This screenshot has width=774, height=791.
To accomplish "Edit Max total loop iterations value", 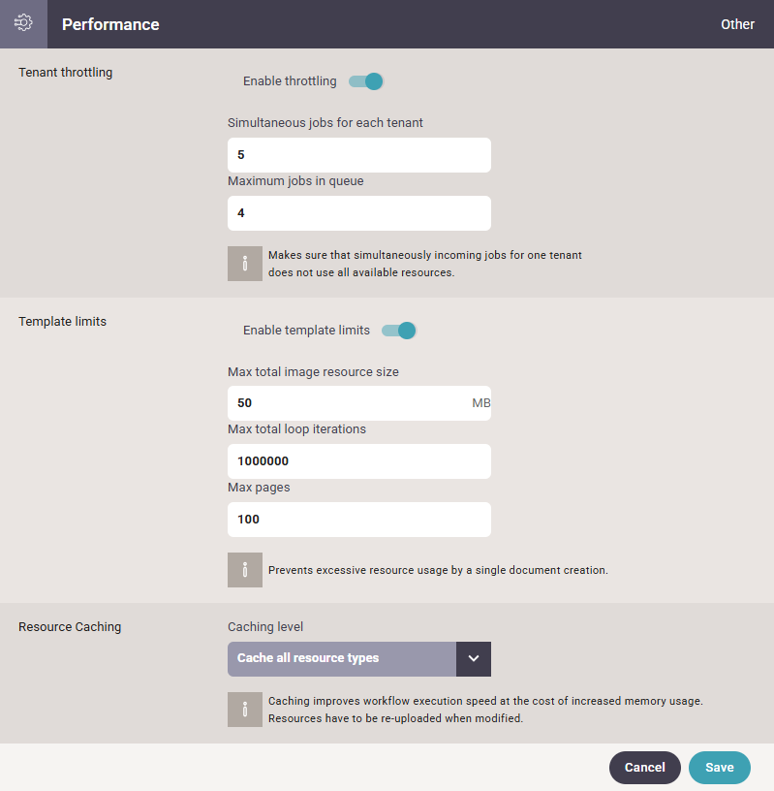I will pos(359,461).
